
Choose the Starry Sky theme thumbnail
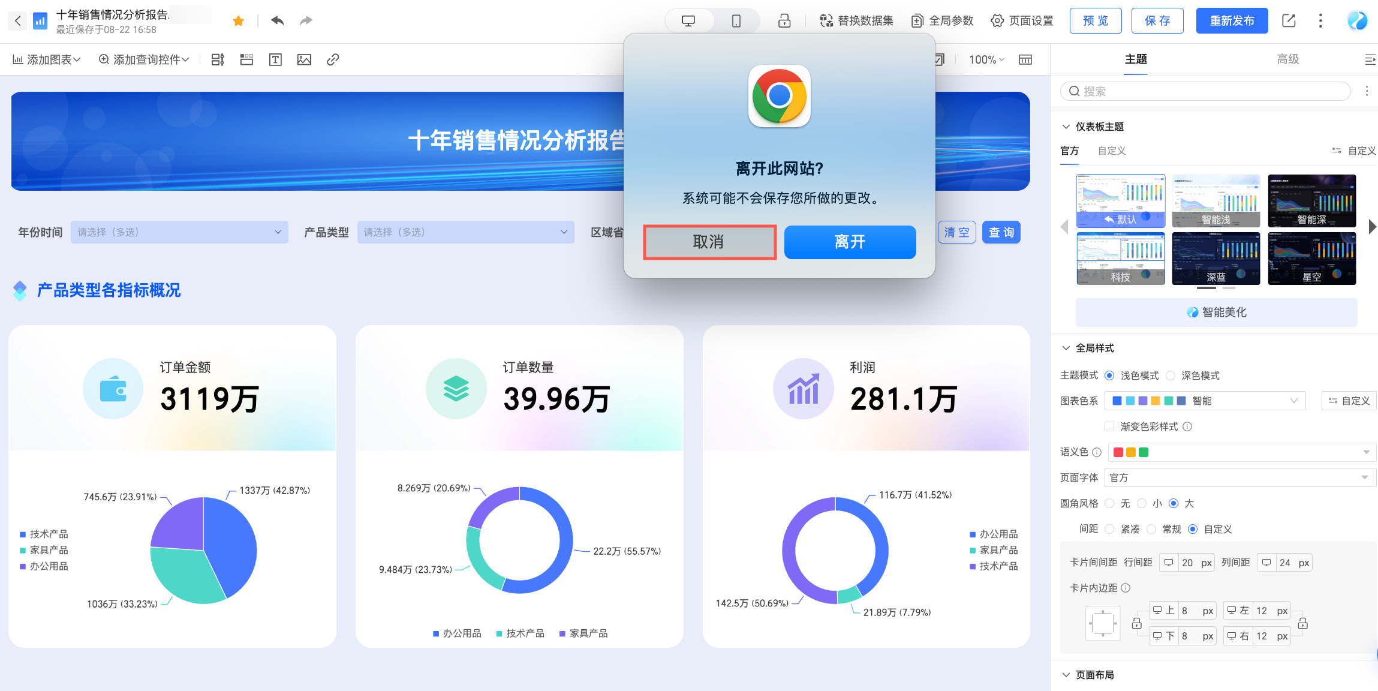1312,259
